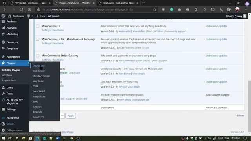Click Visit plugin site for WP Rocket
This screenshot has height=141, width=251.
coord(141,100)
